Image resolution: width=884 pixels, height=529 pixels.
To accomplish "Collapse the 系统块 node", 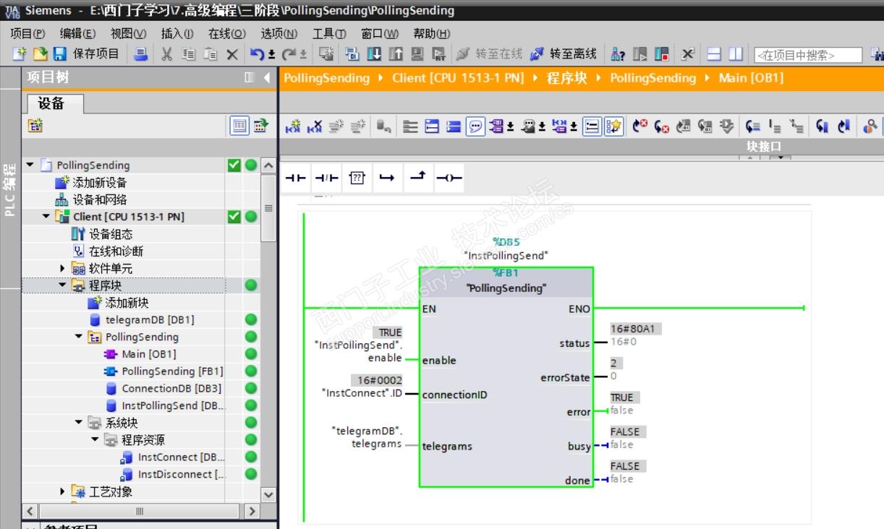I will click(79, 422).
